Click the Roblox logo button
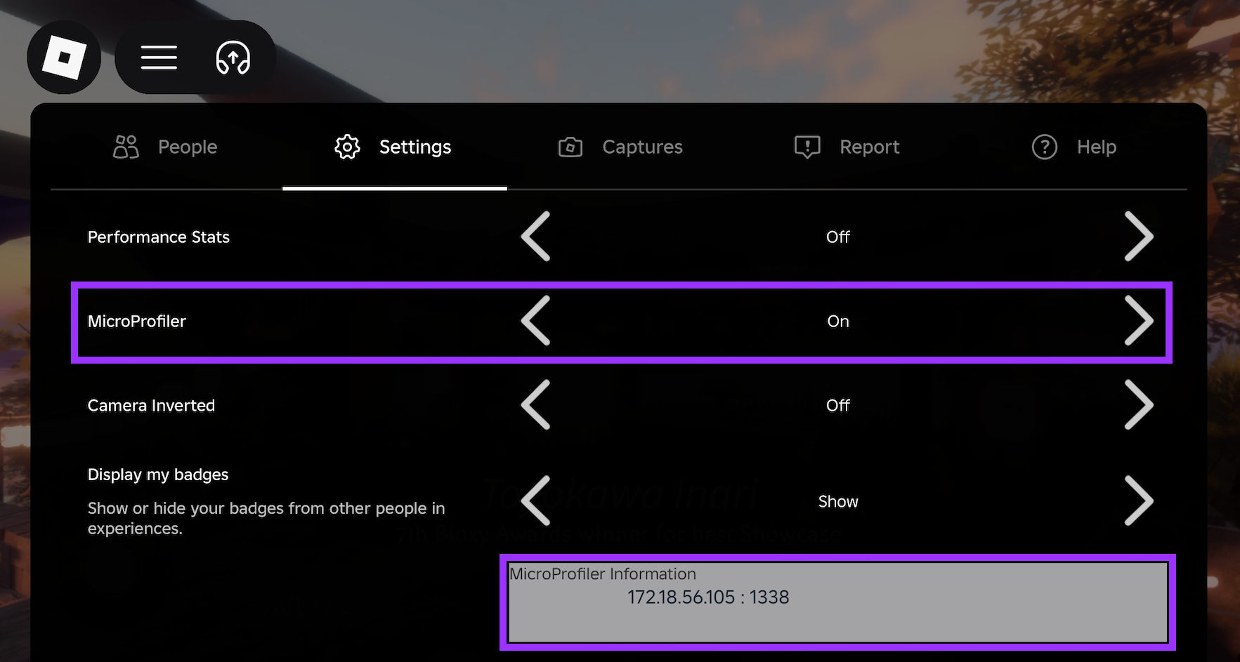 (64, 58)
